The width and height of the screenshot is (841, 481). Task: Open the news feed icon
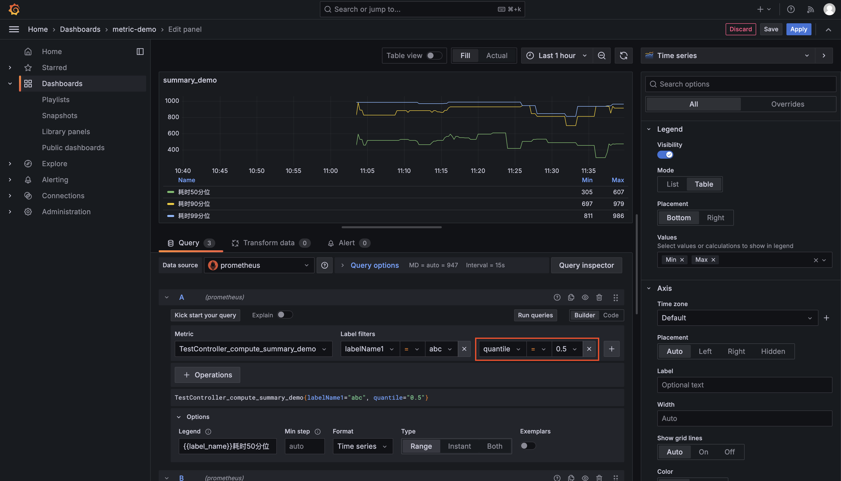810,9
